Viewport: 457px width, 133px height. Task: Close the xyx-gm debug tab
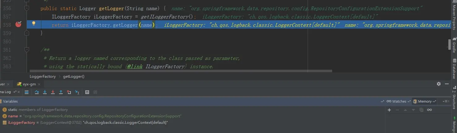coord(39,84)
